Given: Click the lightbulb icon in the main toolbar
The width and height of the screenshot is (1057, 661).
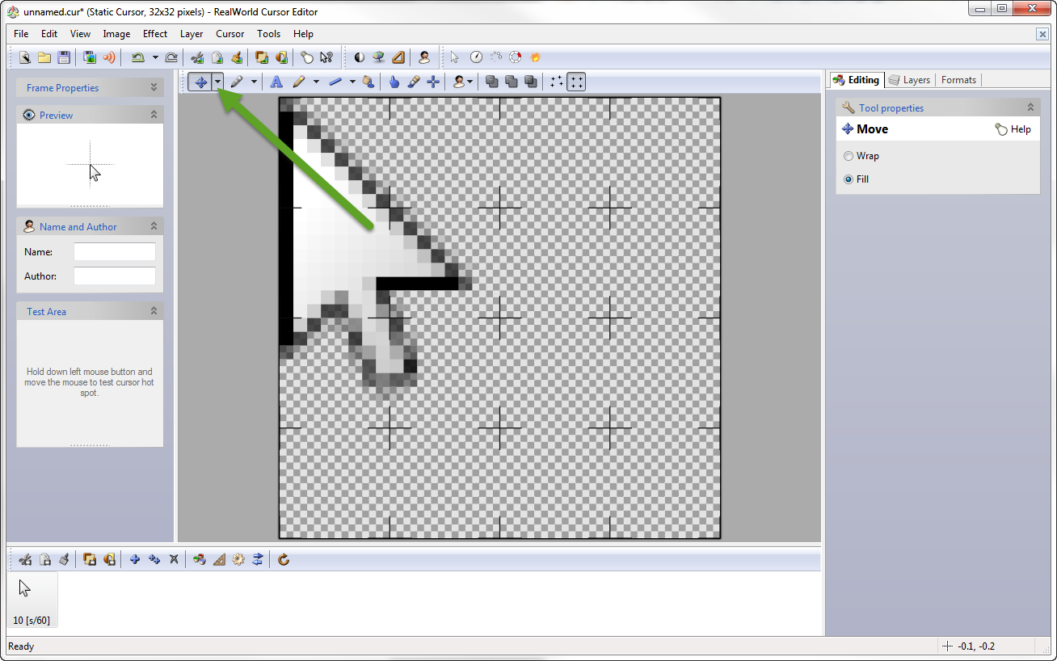Looking at the screenshot, I should (x=307, y=57).
